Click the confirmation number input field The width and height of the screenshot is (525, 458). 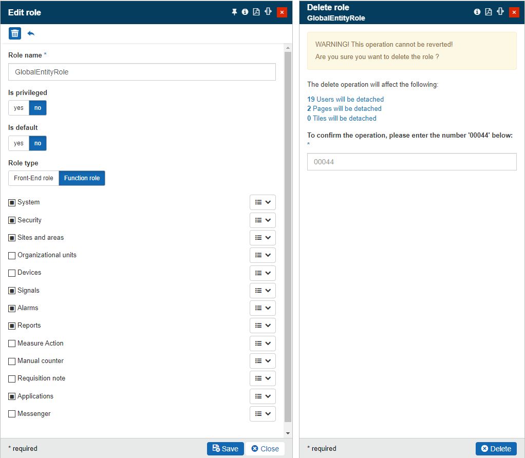click(411, 162)
